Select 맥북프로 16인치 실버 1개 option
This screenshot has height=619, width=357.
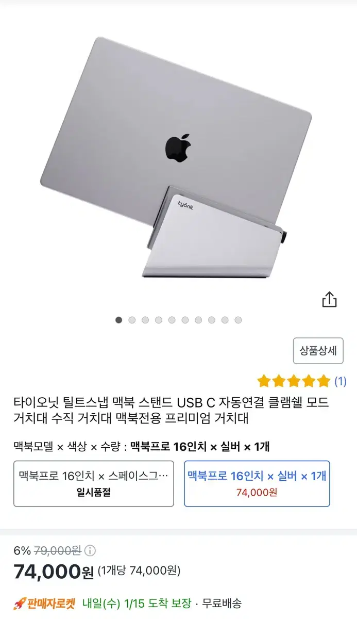[x=257, y=483]
